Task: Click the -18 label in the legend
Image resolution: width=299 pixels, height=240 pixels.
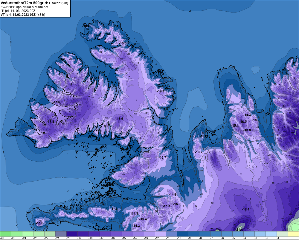Action: (x=91, y=238)
